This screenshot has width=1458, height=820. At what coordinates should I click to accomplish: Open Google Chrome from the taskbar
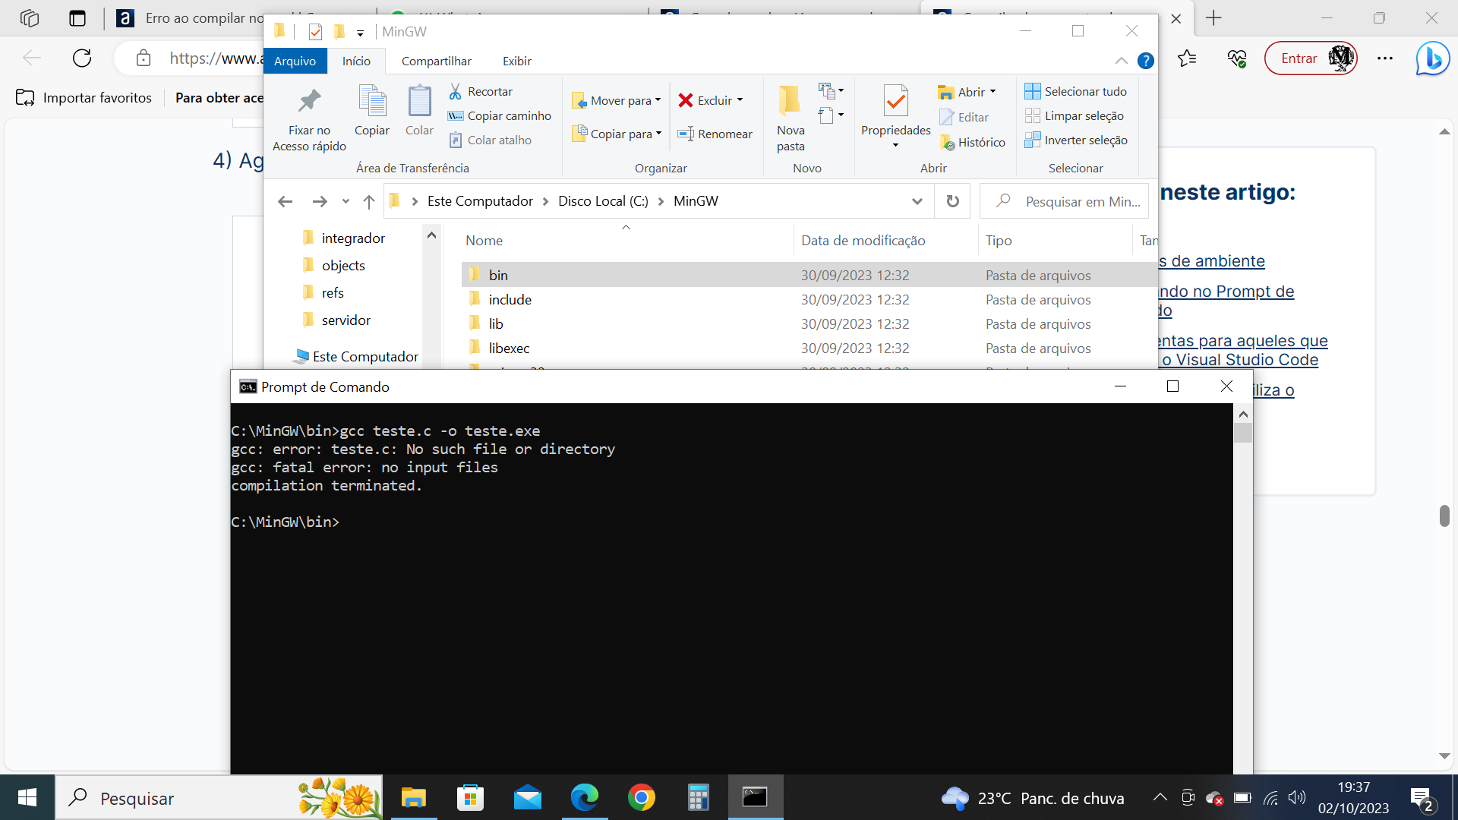[x=642, y=798]
